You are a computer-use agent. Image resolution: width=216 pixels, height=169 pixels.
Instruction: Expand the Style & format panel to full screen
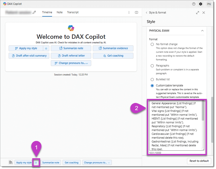197,12
